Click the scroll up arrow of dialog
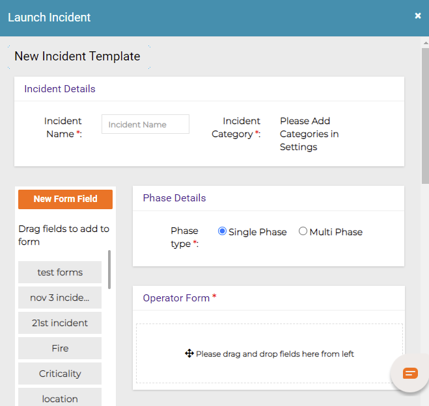 426,43
